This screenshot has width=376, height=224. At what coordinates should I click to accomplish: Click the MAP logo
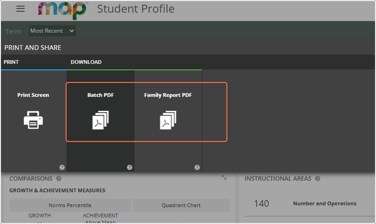63,10
